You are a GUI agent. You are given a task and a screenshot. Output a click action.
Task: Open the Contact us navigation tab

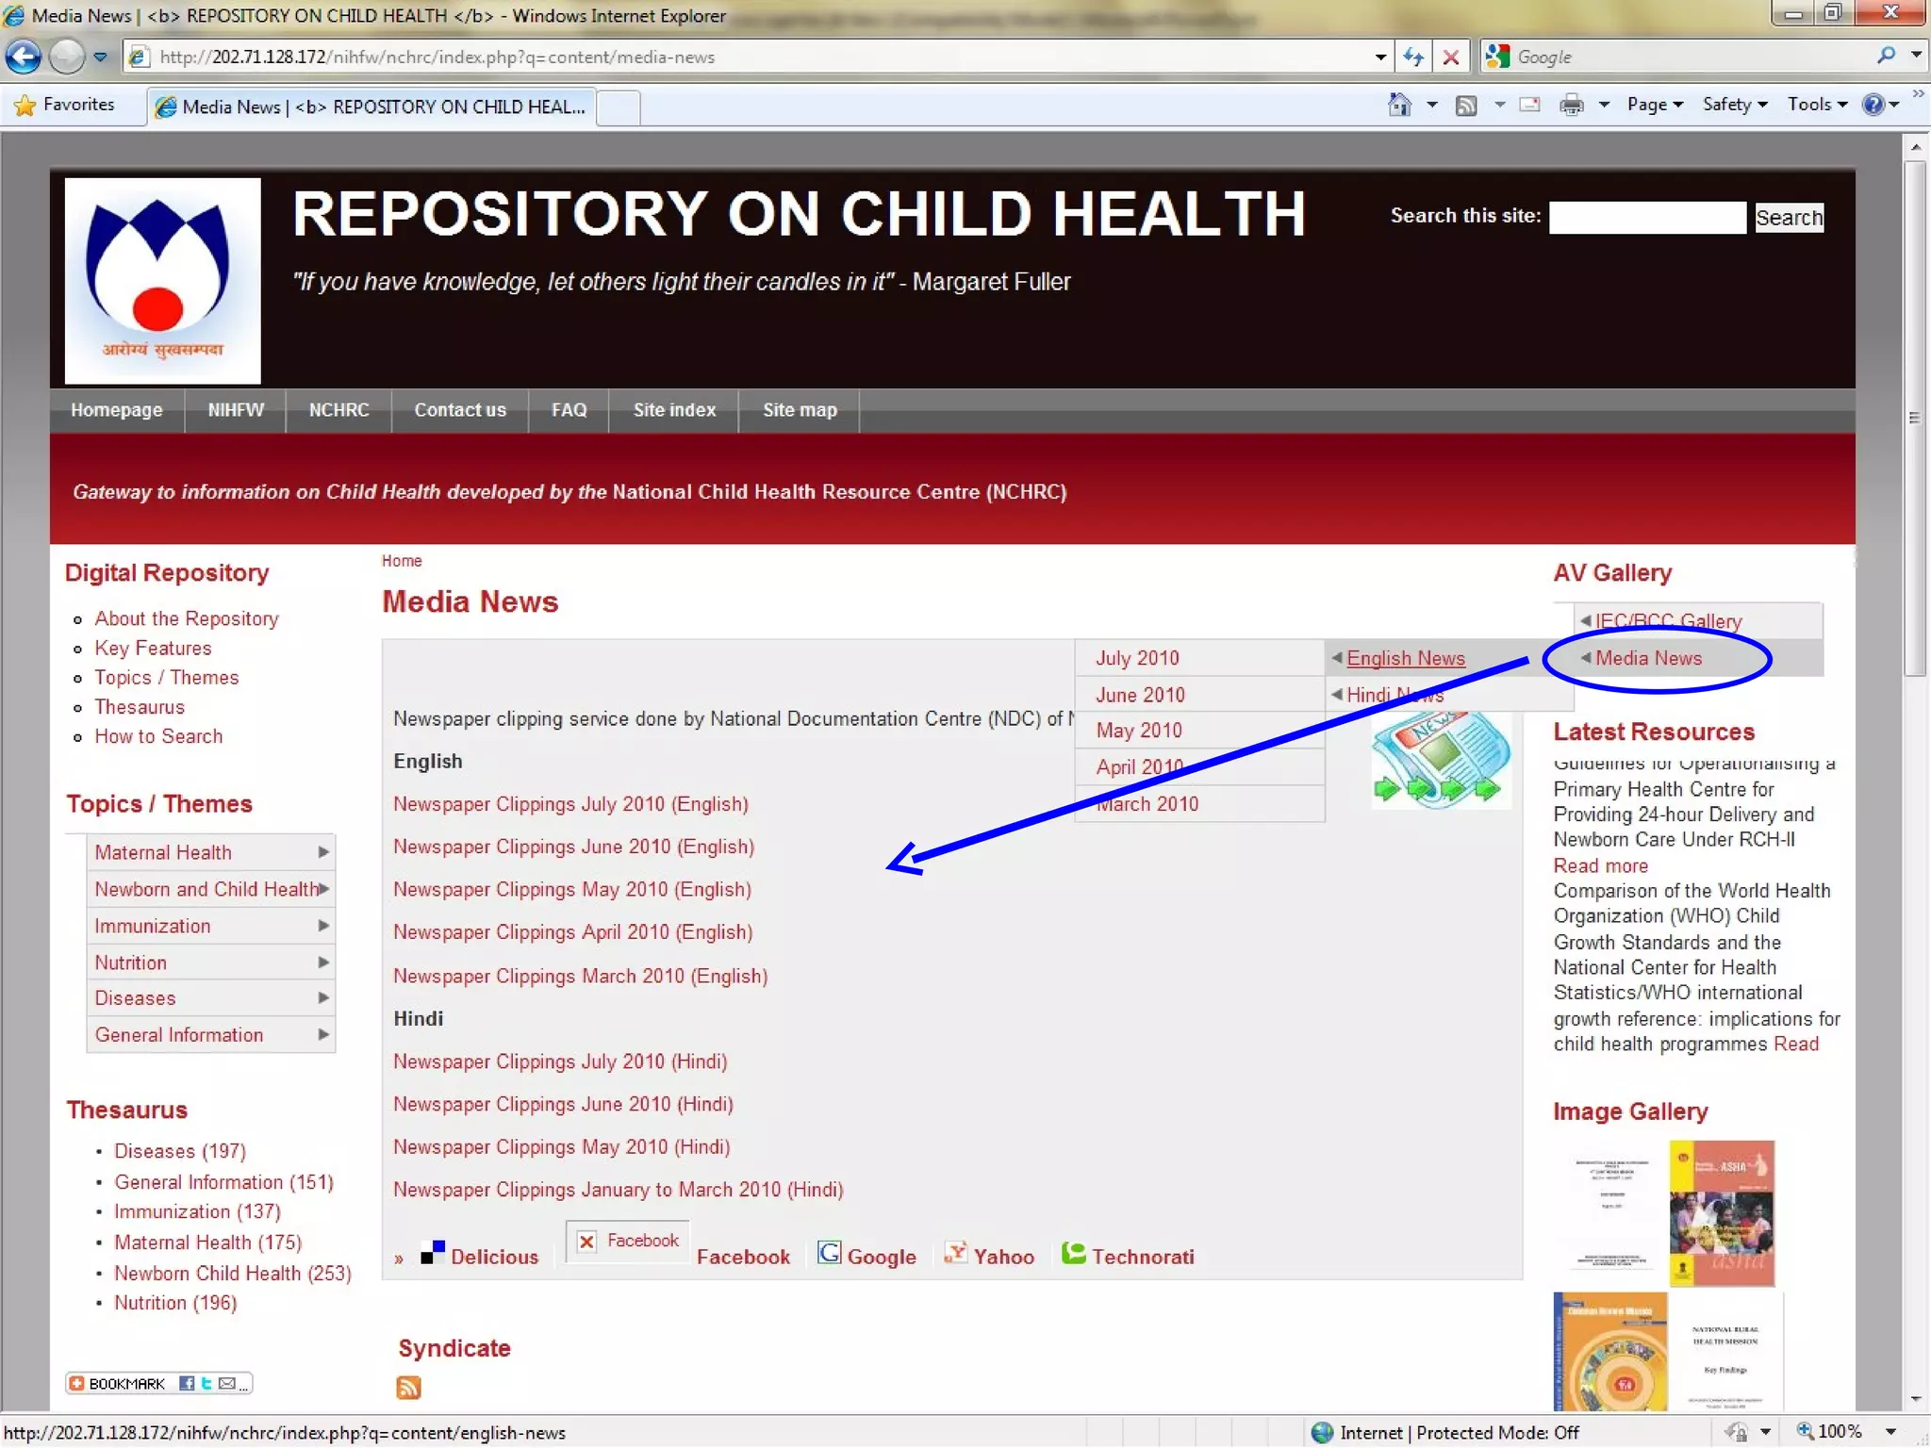pos(459,410)
